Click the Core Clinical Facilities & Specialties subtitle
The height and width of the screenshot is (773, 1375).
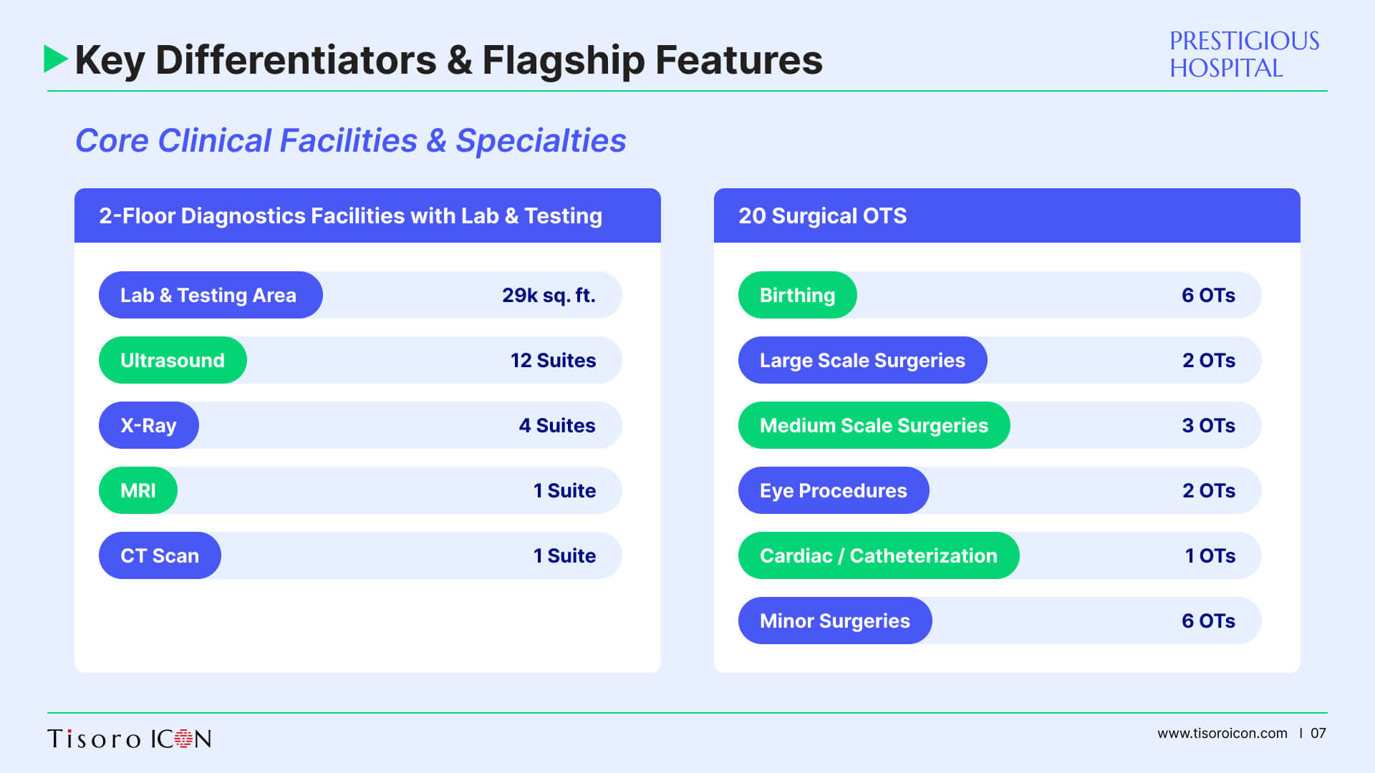click(351, 140)
